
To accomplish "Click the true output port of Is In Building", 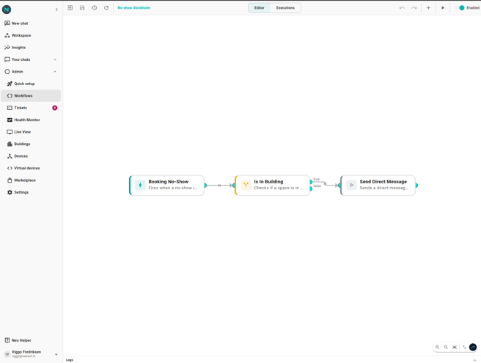I will [x=311, y=182].
